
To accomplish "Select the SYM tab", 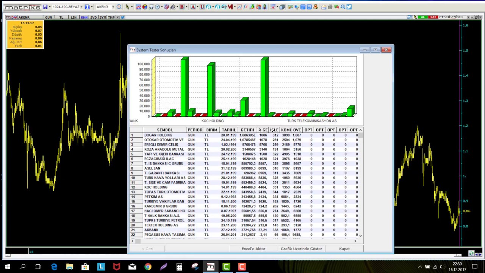I will click(103, 17).
